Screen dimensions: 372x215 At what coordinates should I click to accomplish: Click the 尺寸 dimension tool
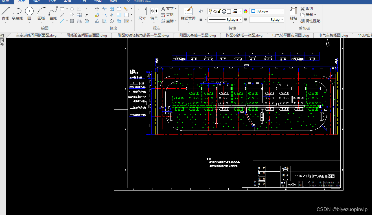pos(142,14)
